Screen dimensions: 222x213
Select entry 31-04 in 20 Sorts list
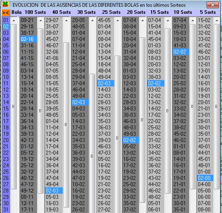[130, 52]
